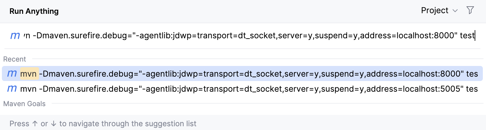Click the navigation hint text at the bottom

[103, 123]
